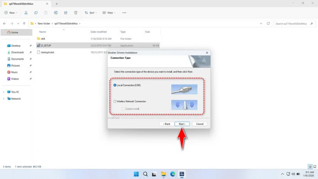Click the Rename icon in toolbar
This screenshot has width=318, height=179.
click(56, 13)
